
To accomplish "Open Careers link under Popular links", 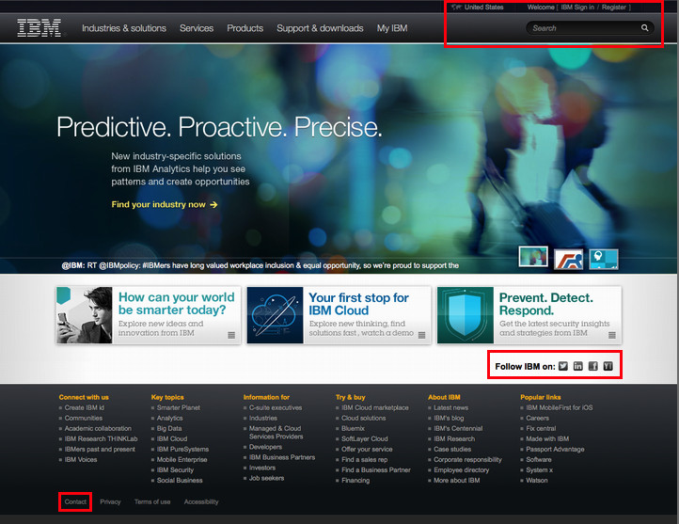I will point(537,418).
